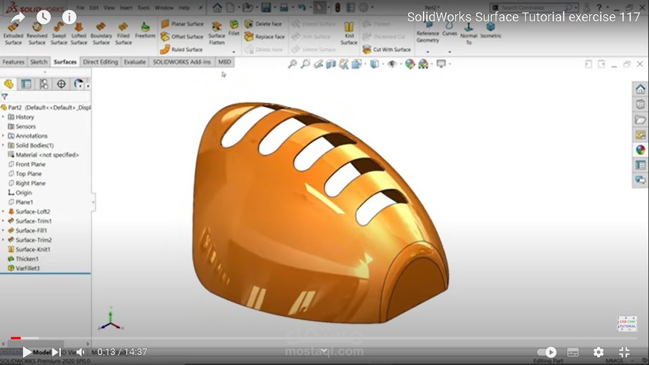Switch to the Features tab
The width and height of the screenshot is (649, 365).
(13, 62)
